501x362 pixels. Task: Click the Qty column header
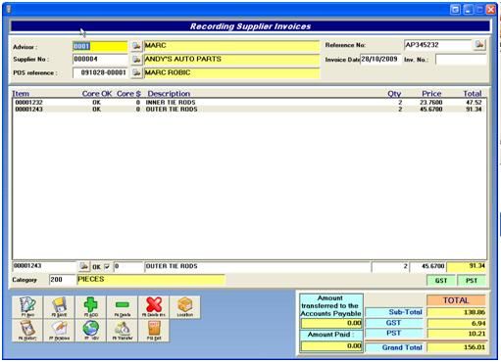click(394, 94)
